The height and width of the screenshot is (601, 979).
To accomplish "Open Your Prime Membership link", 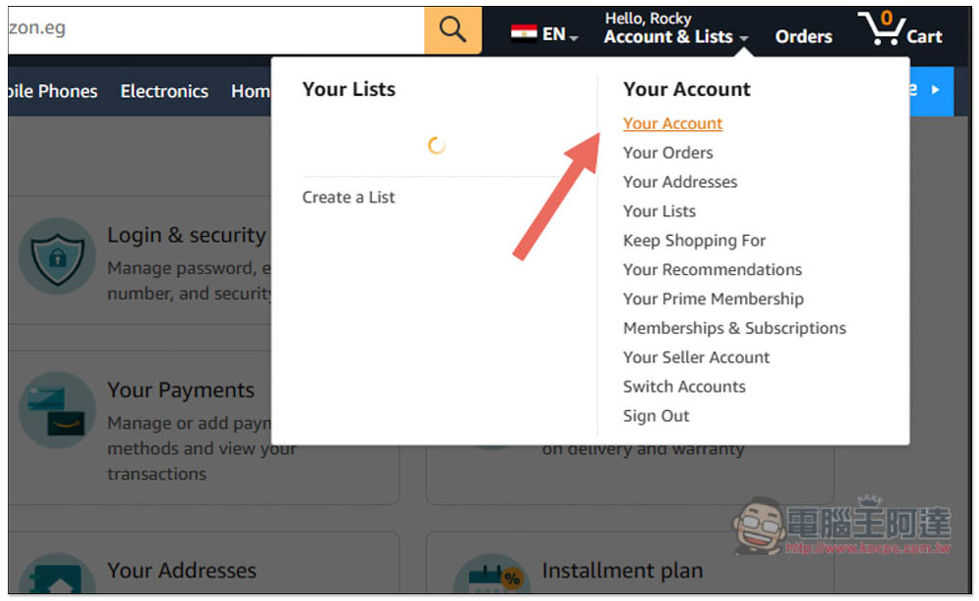I will (x=713, y=299).
